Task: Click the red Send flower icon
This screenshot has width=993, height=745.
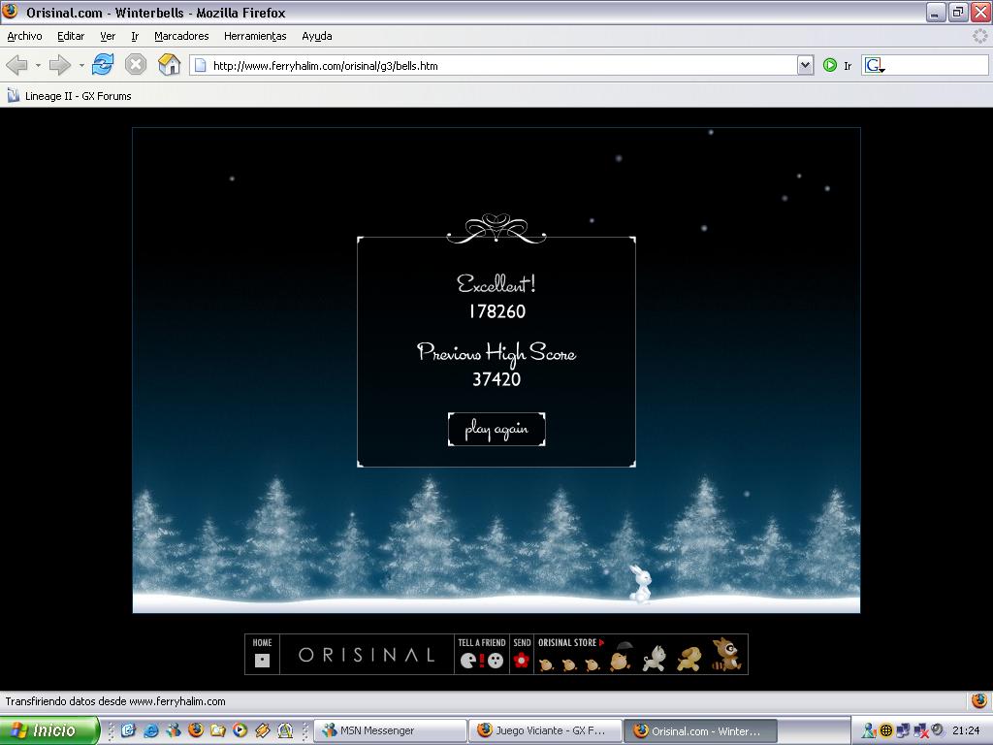Action: click(x=521, y=660)
